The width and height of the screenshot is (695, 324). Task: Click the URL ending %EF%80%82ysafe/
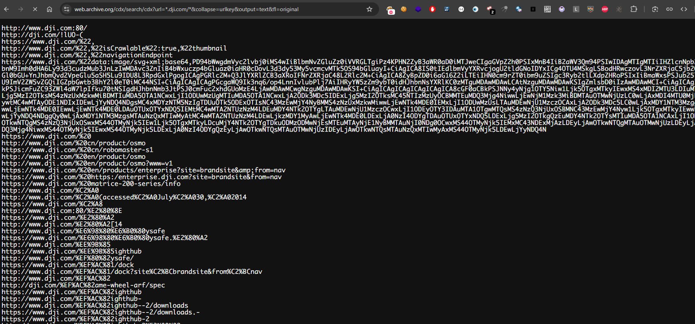point(67,258)
